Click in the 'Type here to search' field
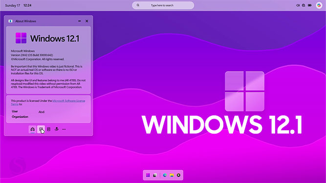This screenshot has width=326, height=183. (x=163, y=5)
